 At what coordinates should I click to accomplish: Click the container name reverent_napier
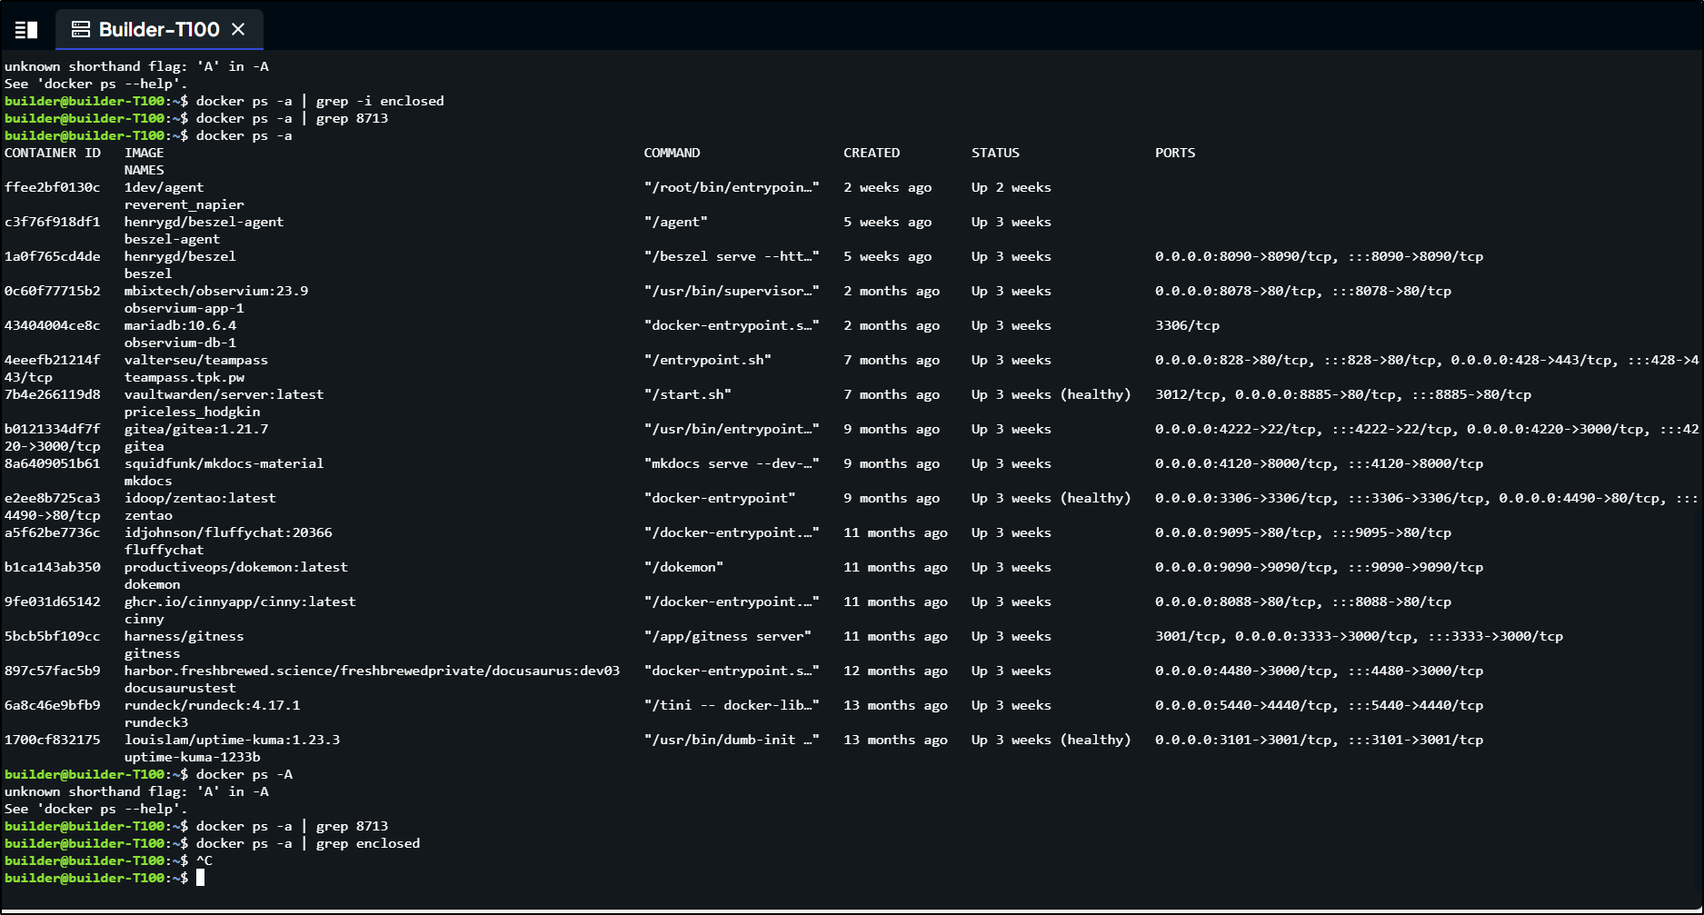tap(184, 204)
